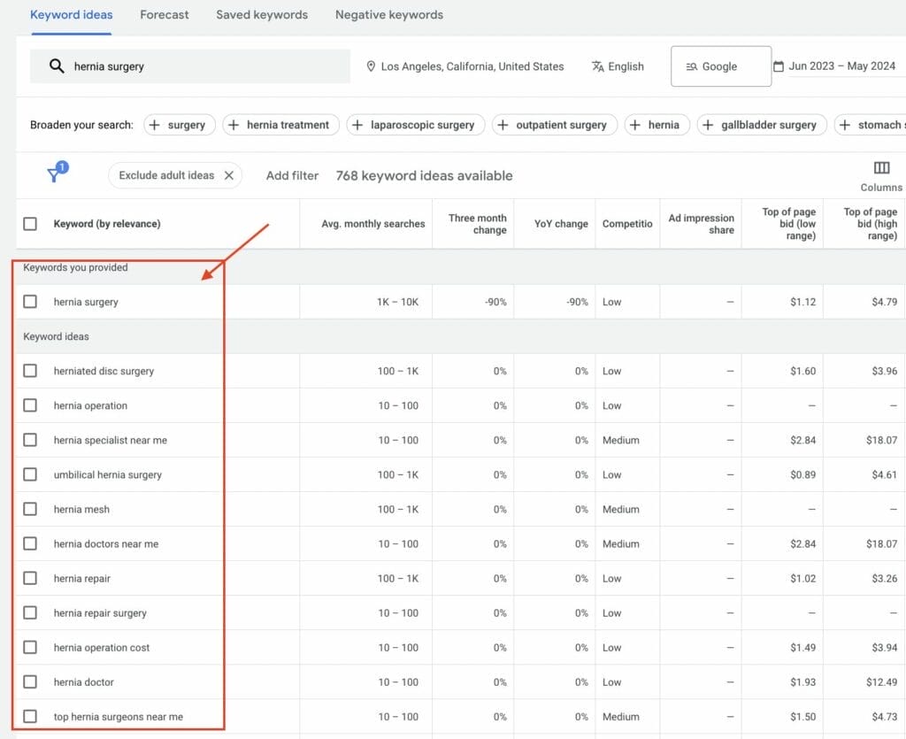Open the Google search network selector
Screen dimensions: 906x739
[x=720, y=66]
